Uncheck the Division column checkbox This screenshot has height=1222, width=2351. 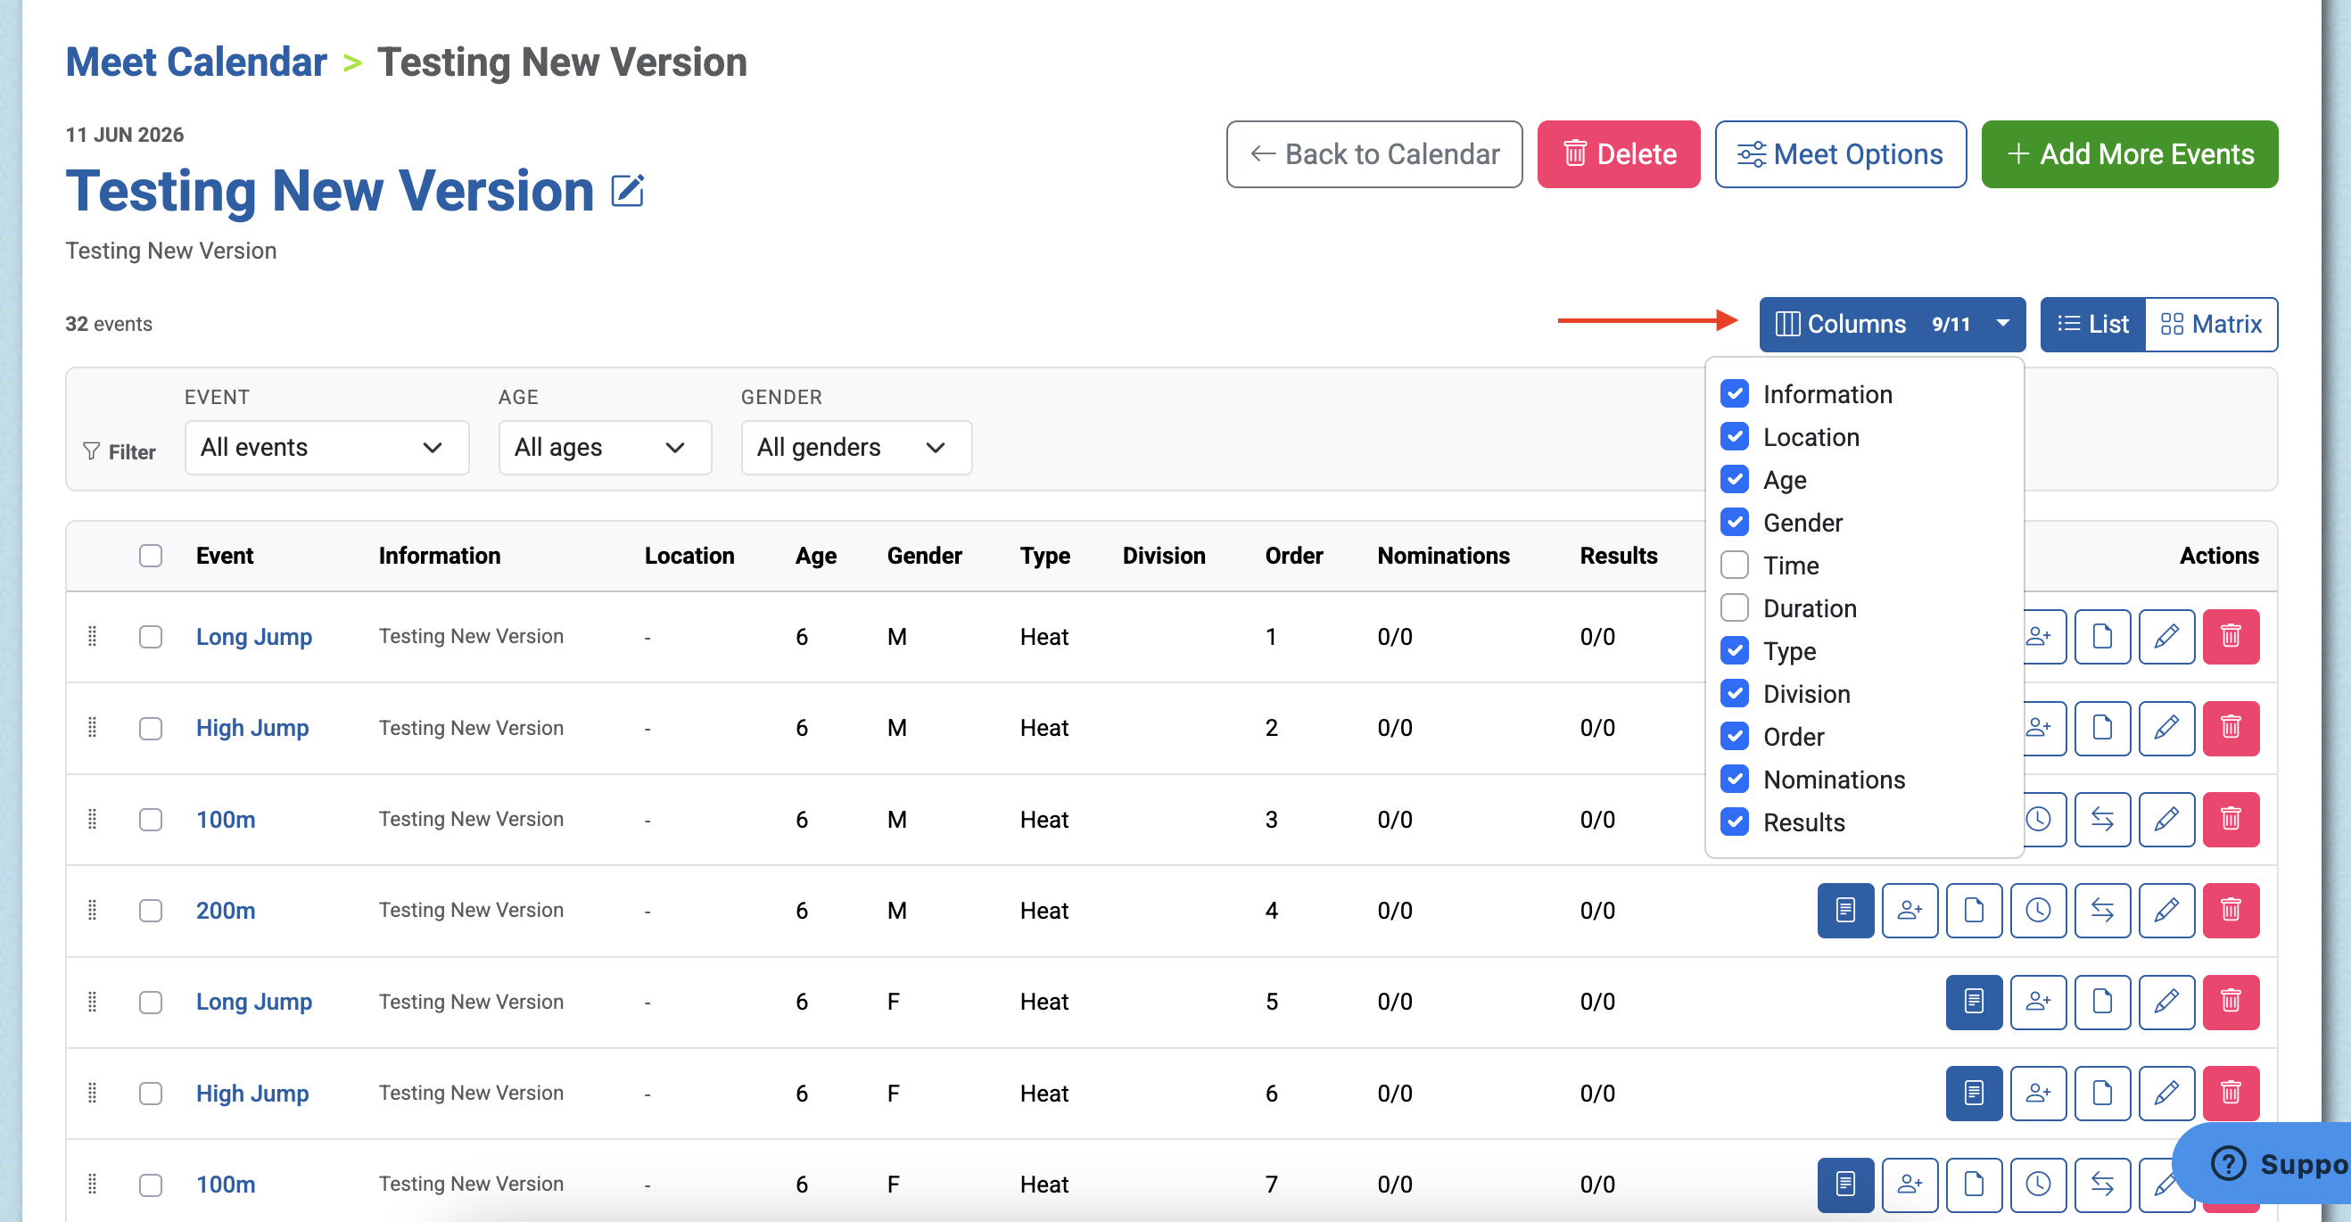(x=1734, y=694)
